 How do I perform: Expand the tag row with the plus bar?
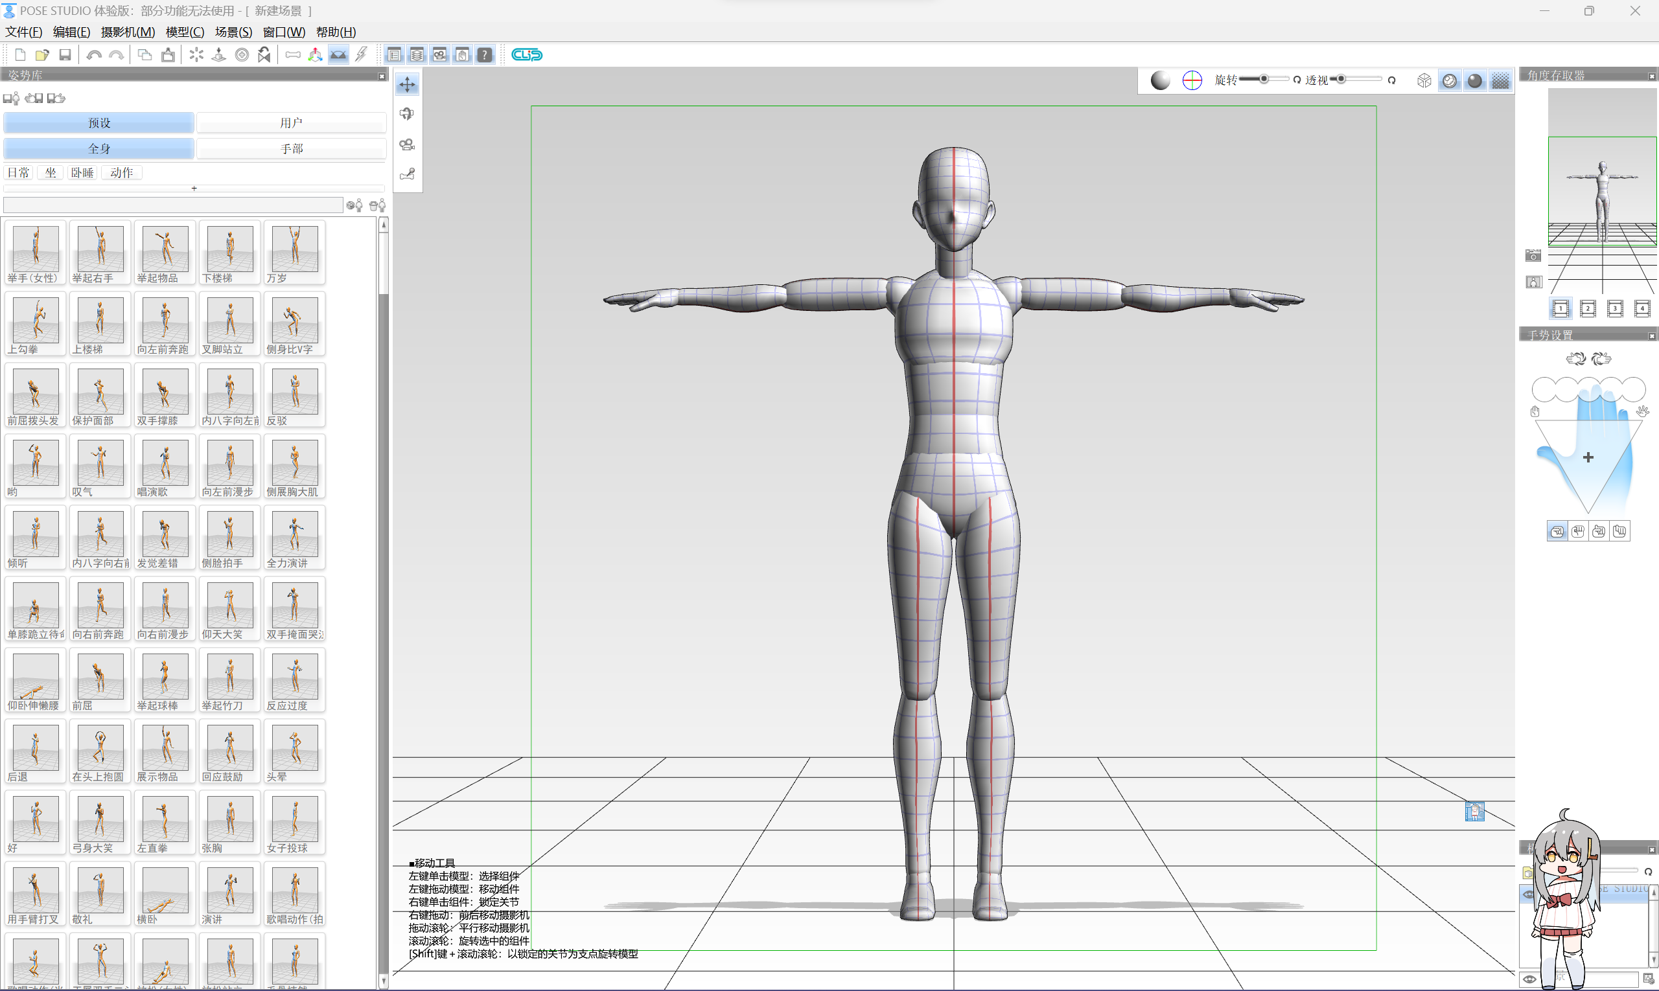click(x=194, y=188)
